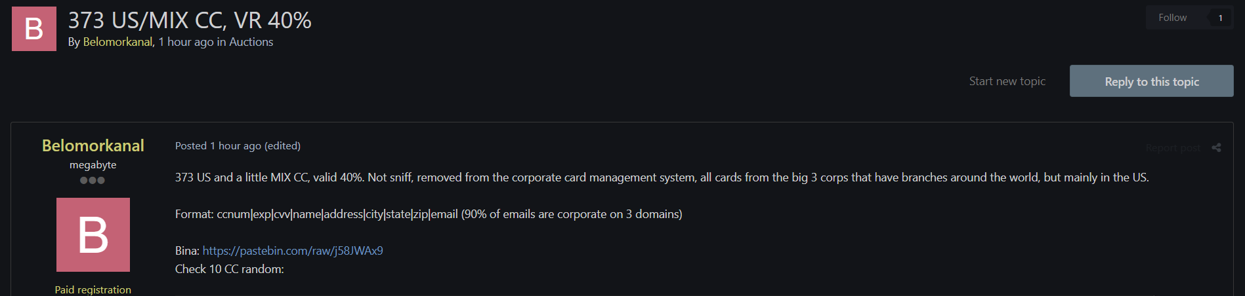1245x296 pixels.
Task: Click the first paragraph of the post body
Action: tap(662, 177)
